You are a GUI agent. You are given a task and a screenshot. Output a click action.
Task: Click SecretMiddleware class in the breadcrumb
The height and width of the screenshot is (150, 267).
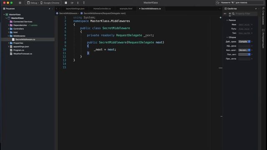click(68, 13)
